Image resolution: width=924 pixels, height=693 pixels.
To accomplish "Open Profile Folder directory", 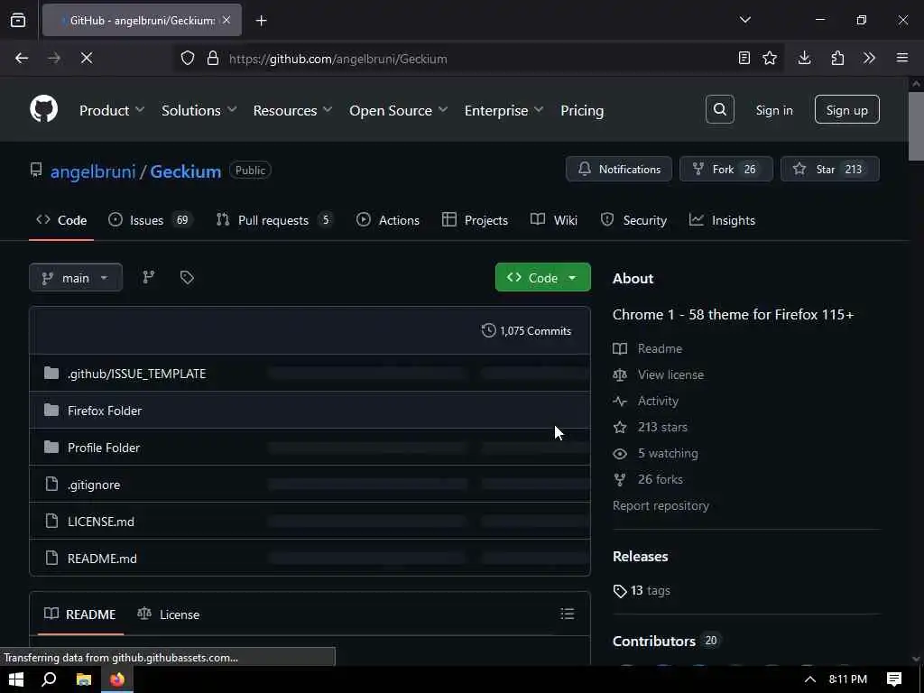I will point(104,448).
